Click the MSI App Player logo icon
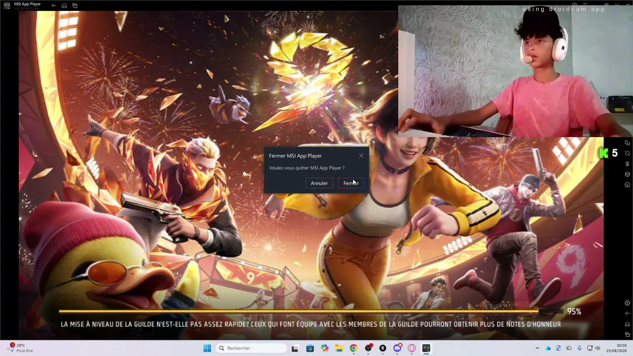The image size is (633, 356). [7, 5]
